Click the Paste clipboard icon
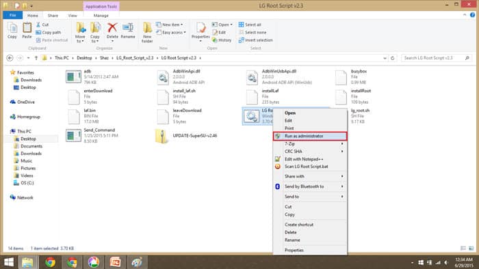 [x=27, y=31]
